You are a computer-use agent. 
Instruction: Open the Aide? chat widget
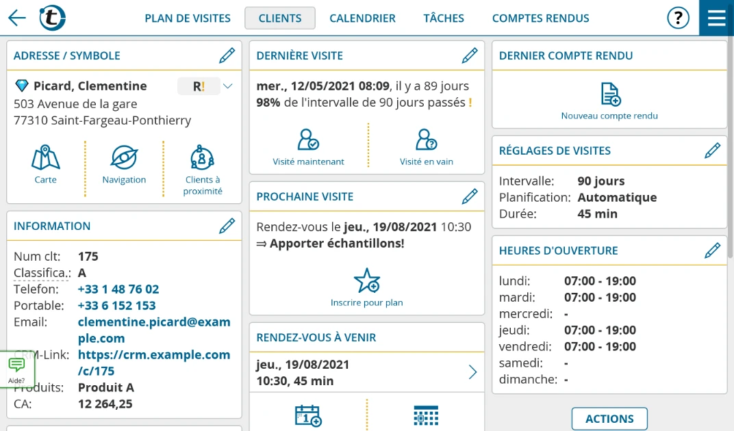pyautogui.click(x=17, y=369)
